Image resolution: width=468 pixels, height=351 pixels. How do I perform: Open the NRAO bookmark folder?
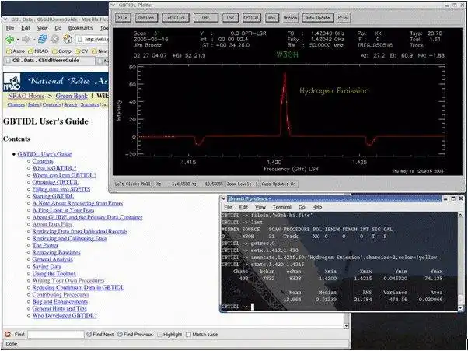click(38, 51)
